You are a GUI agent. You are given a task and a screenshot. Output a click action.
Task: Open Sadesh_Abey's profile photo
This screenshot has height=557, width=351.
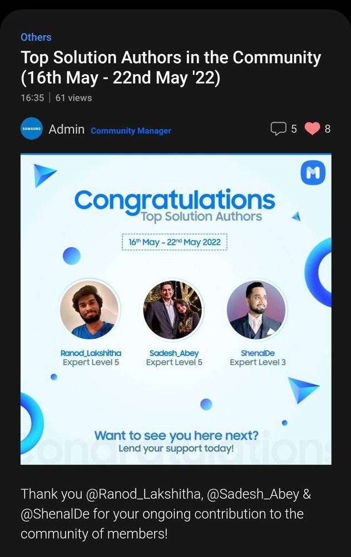(x=173, y=310)
